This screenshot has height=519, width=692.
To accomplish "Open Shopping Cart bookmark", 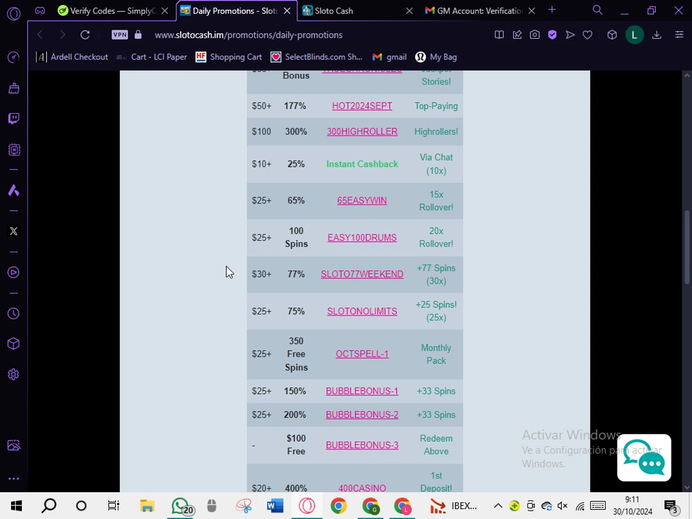I will 229,57.
